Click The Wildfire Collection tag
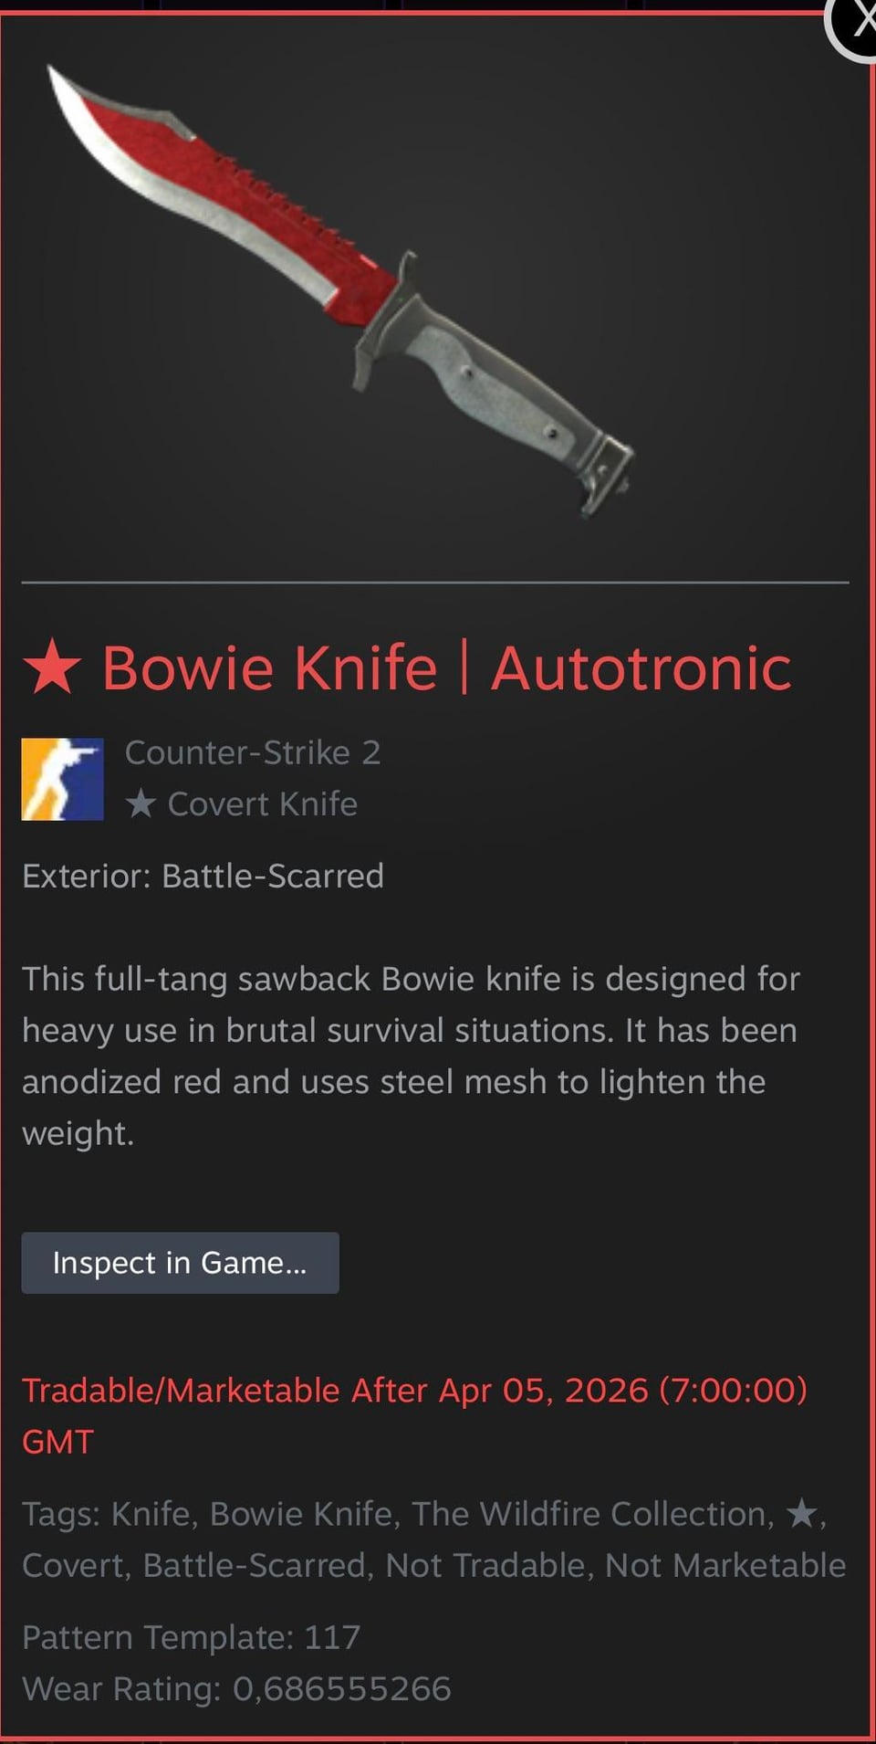The height and width of the screenshot is (1744, 876). tap(589, 1514)
